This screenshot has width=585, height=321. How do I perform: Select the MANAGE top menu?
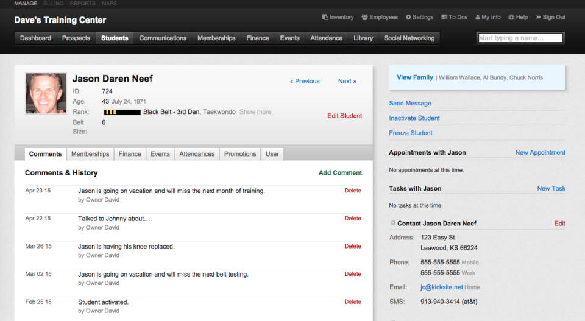click(x=26, y=4)
